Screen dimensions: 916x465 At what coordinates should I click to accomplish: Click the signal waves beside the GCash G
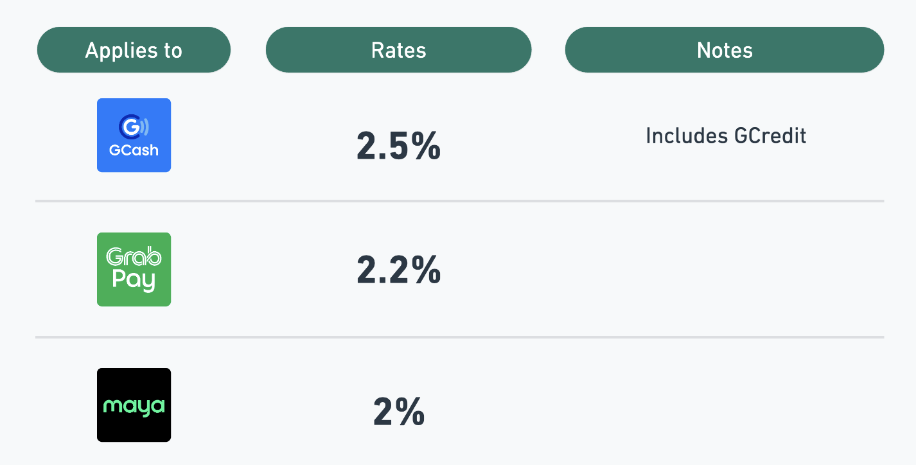tap(145, 127)
